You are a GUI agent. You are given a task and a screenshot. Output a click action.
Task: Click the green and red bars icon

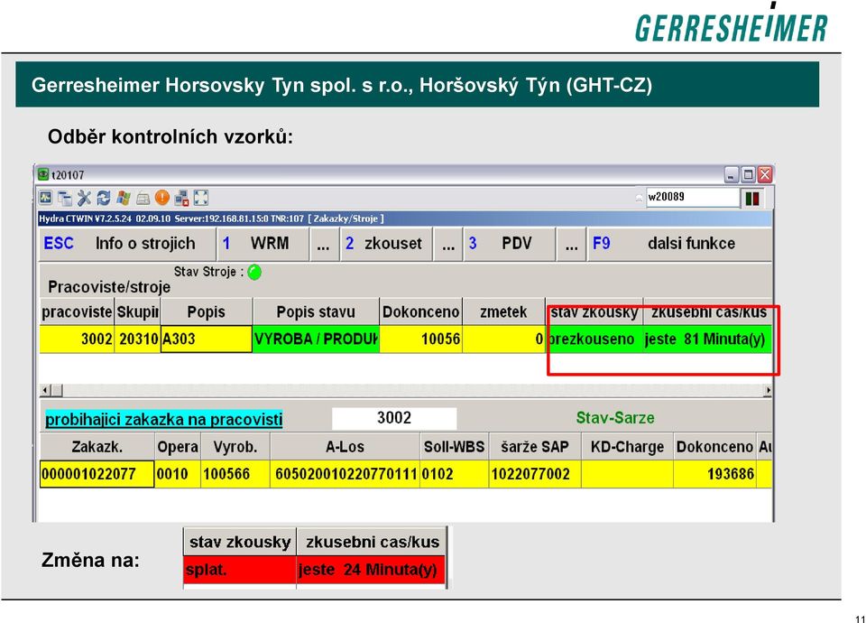pyautogui.click(x=752, y=198)
